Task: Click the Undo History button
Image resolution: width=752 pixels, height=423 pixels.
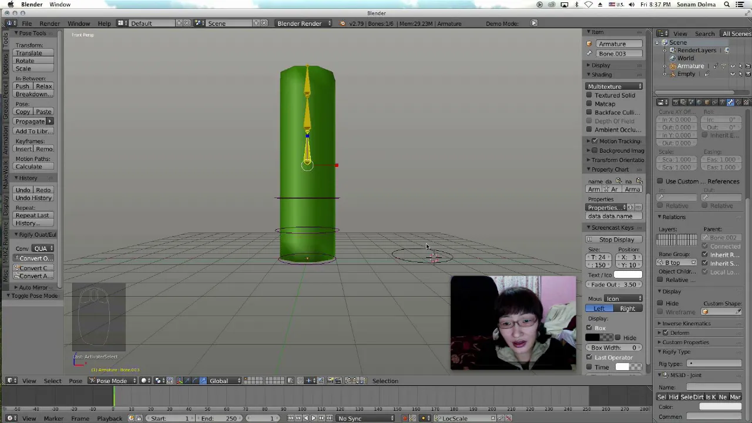Action: pyautogui.click(x=33, y=198)
